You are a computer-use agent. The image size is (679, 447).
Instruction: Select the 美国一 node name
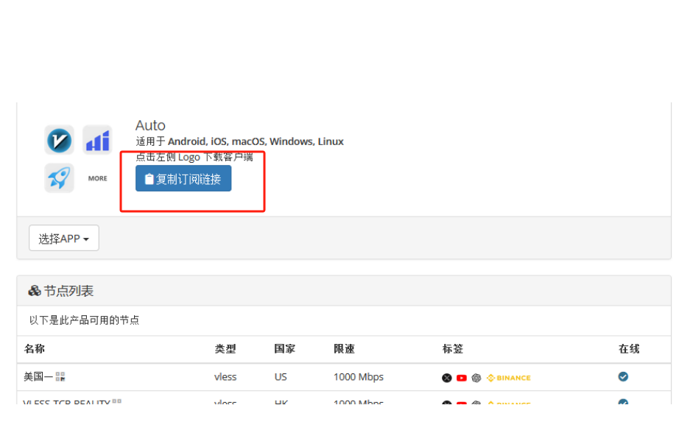coord(38,377)
